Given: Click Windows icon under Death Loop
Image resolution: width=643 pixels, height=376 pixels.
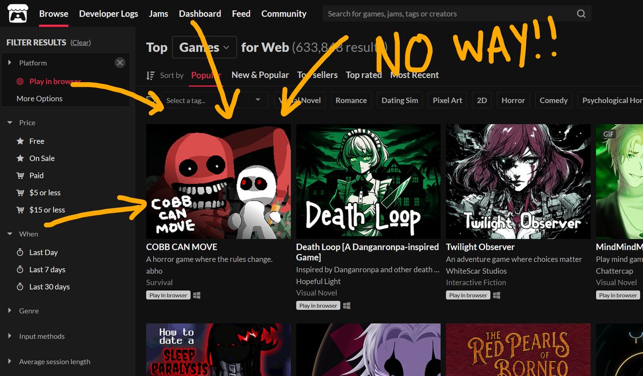Looking at the screenshot, I should click(x=347, y=305).
